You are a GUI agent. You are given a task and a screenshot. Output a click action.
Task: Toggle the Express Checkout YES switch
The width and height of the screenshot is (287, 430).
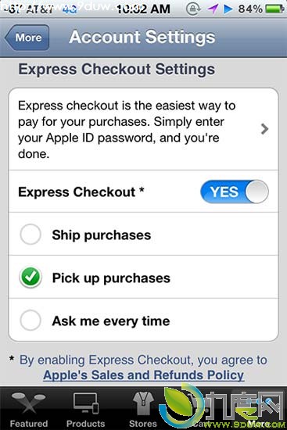(235, 192)
